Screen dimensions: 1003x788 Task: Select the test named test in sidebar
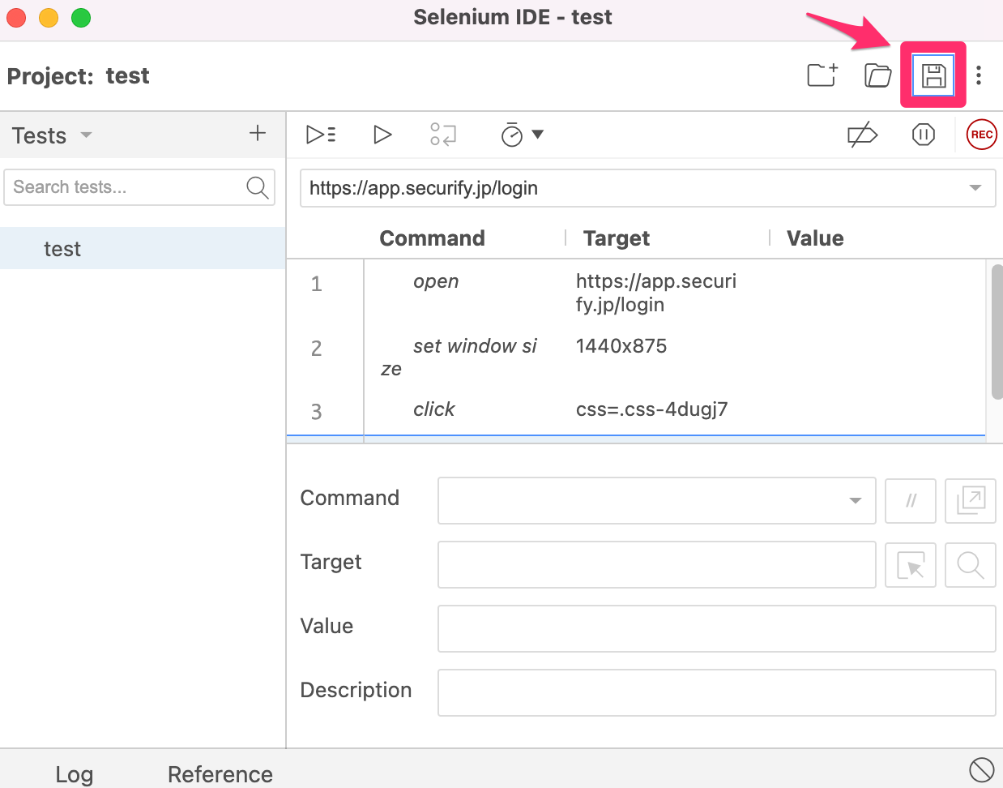(143, 248)
